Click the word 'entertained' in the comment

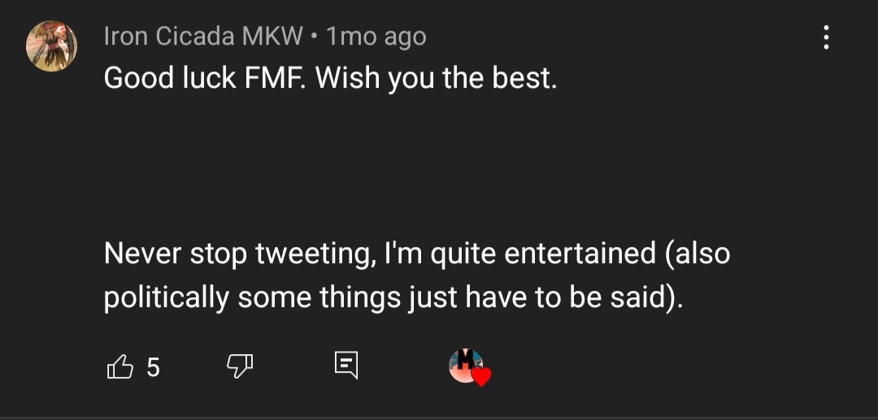tap(580, 253)
